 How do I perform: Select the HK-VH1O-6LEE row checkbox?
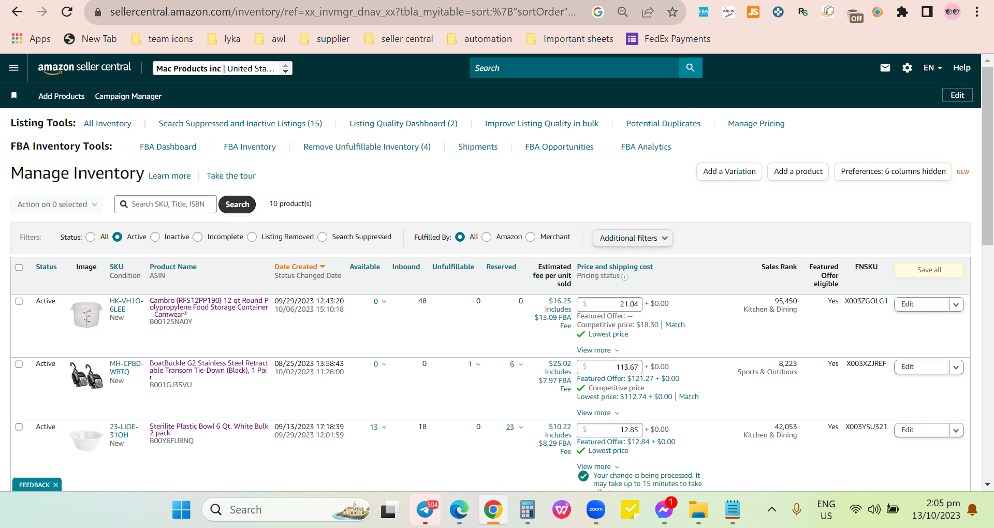(x=19, y=301)
